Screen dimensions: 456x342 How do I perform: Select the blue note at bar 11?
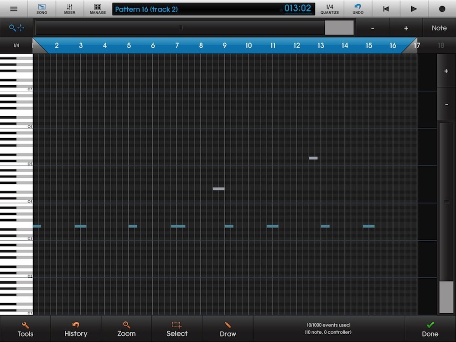(x=273, y=226)
